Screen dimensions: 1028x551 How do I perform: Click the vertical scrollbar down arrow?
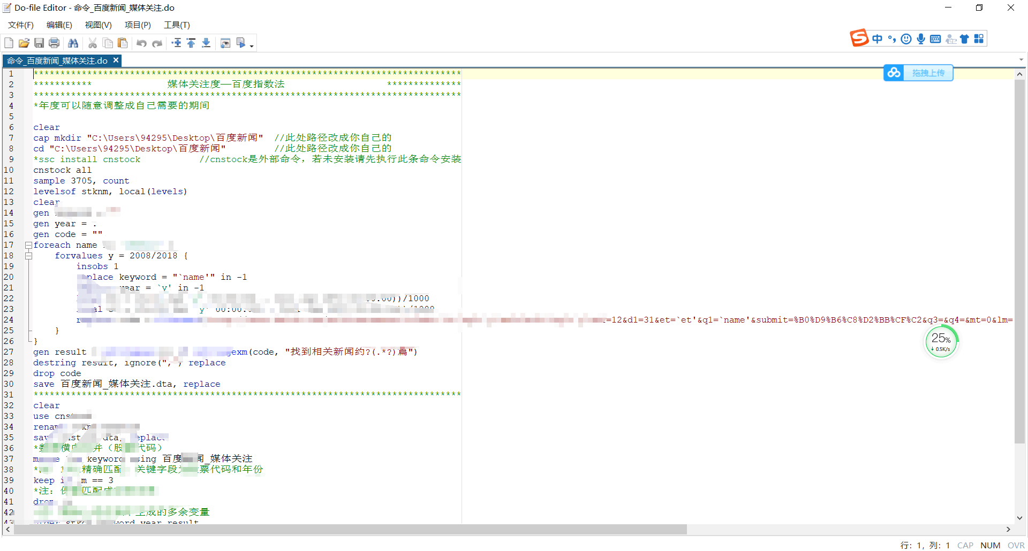click(1019, 518)
